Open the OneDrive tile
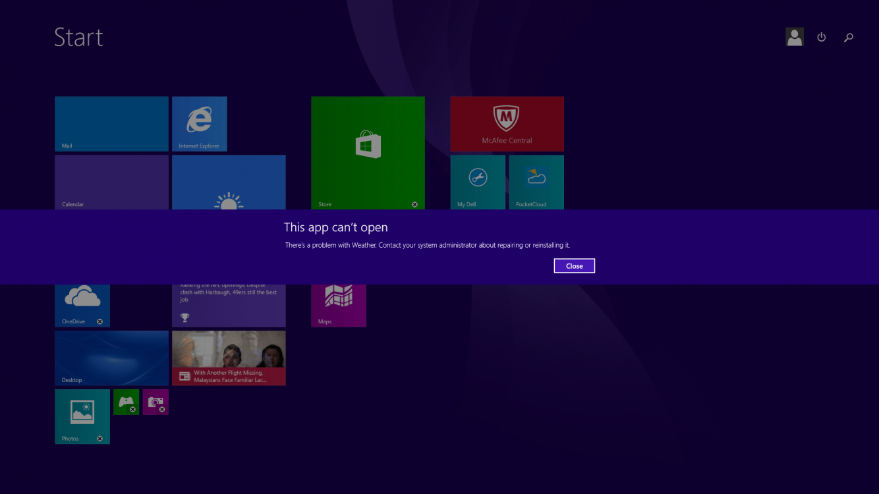 pyautogui.click(x=82, y=306)
